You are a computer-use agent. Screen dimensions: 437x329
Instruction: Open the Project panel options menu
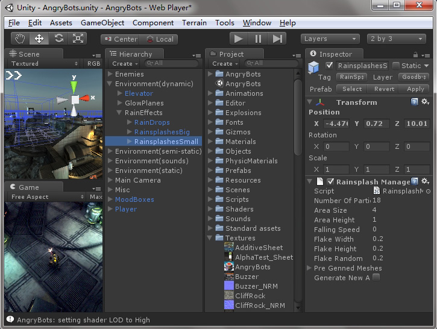pos(297,55)
